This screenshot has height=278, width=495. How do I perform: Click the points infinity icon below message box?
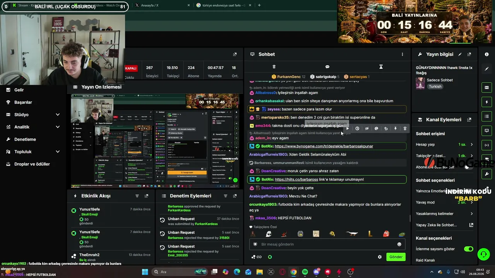(x=256, y=257)
